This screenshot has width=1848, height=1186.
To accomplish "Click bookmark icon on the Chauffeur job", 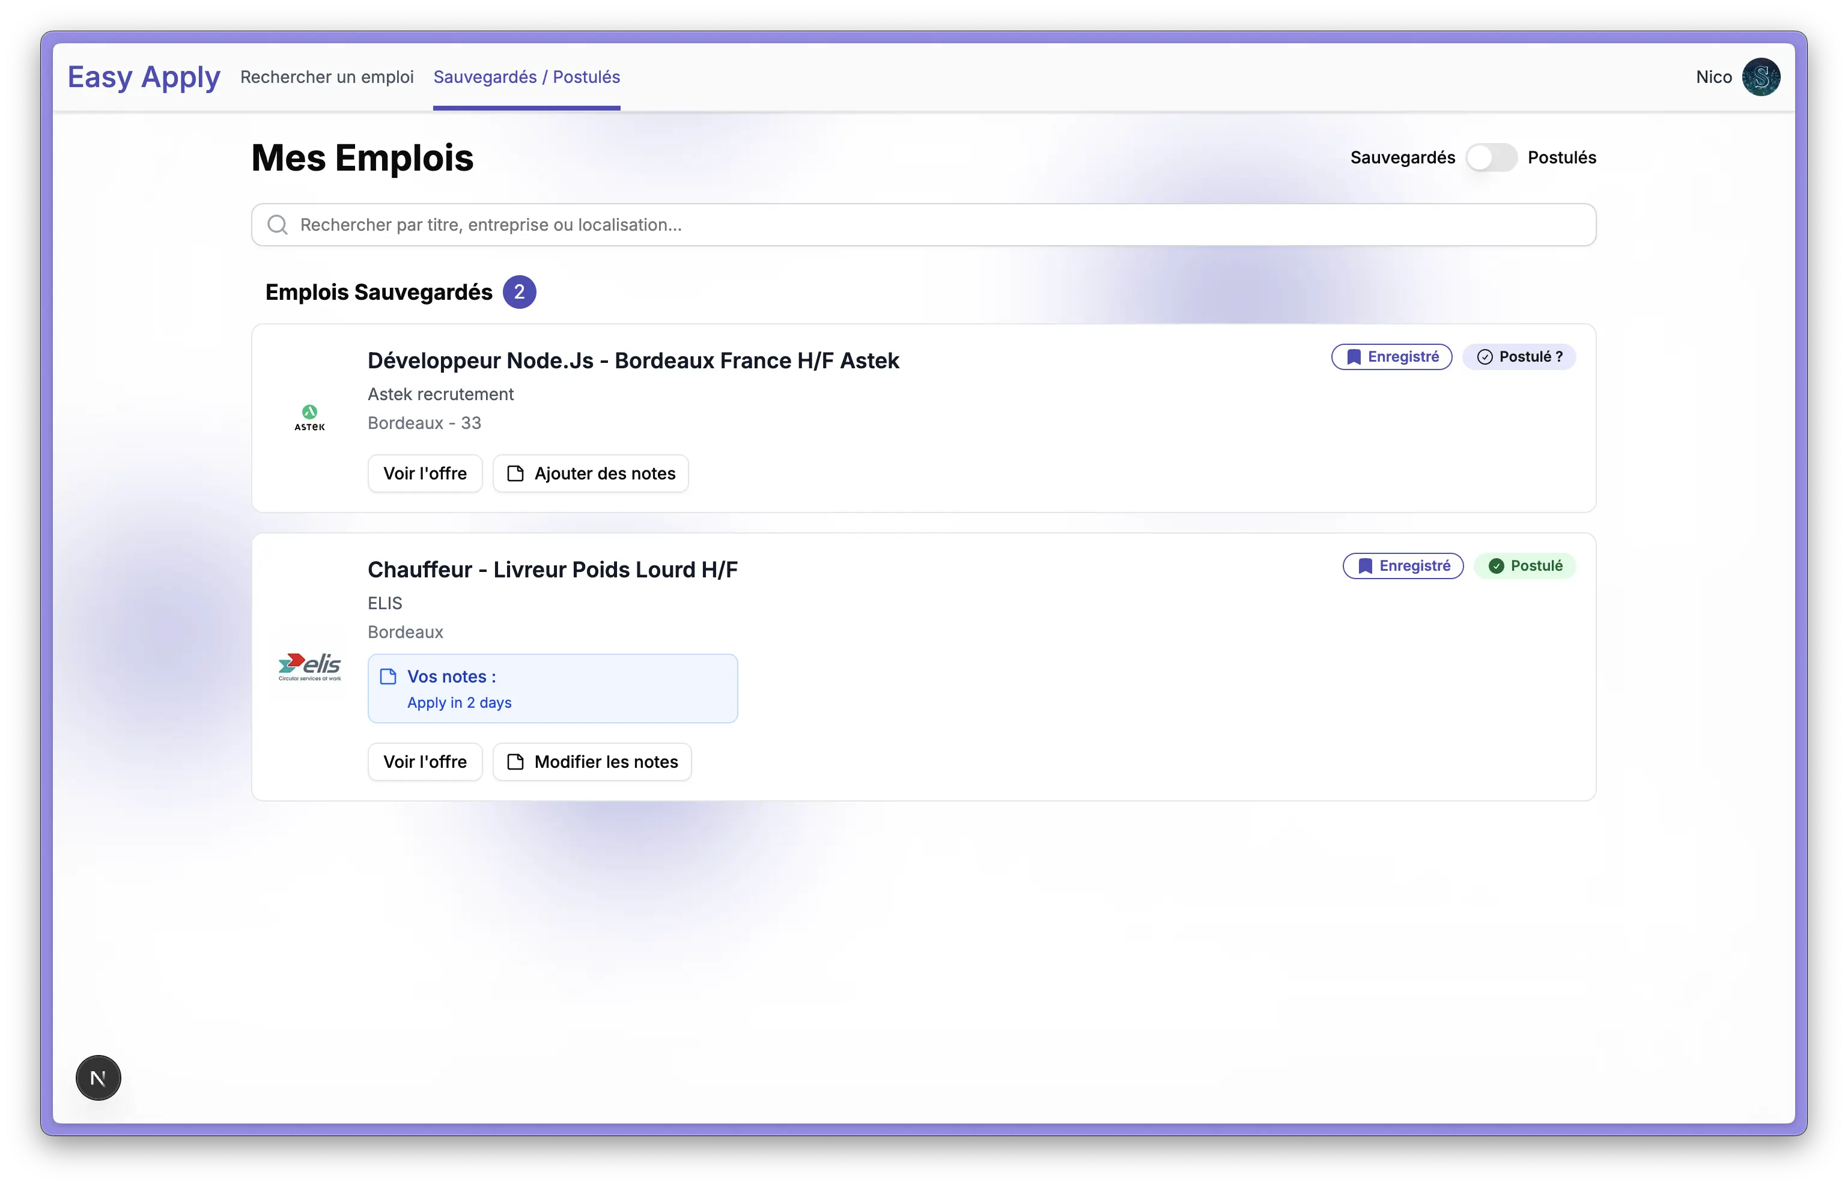I will click(1364, 566).
